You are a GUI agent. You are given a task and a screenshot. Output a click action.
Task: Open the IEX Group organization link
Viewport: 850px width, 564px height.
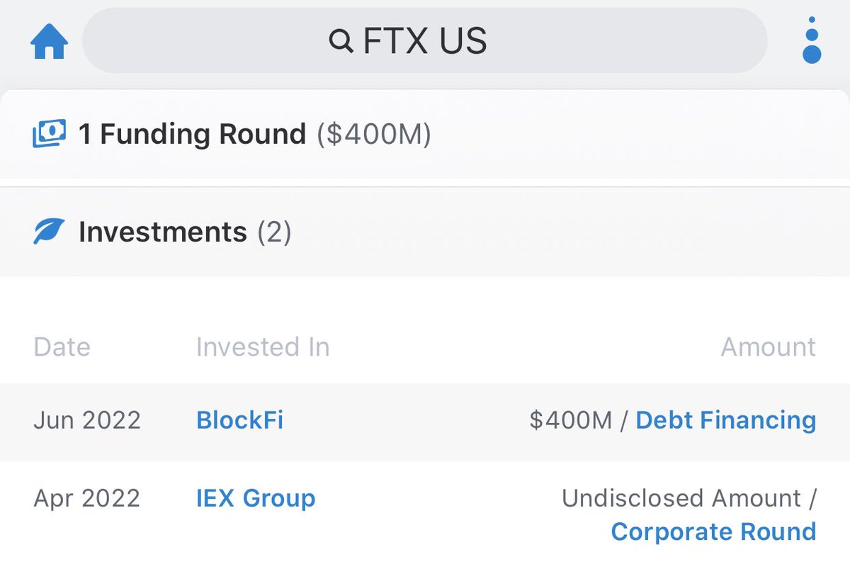(x=256, y=498)
